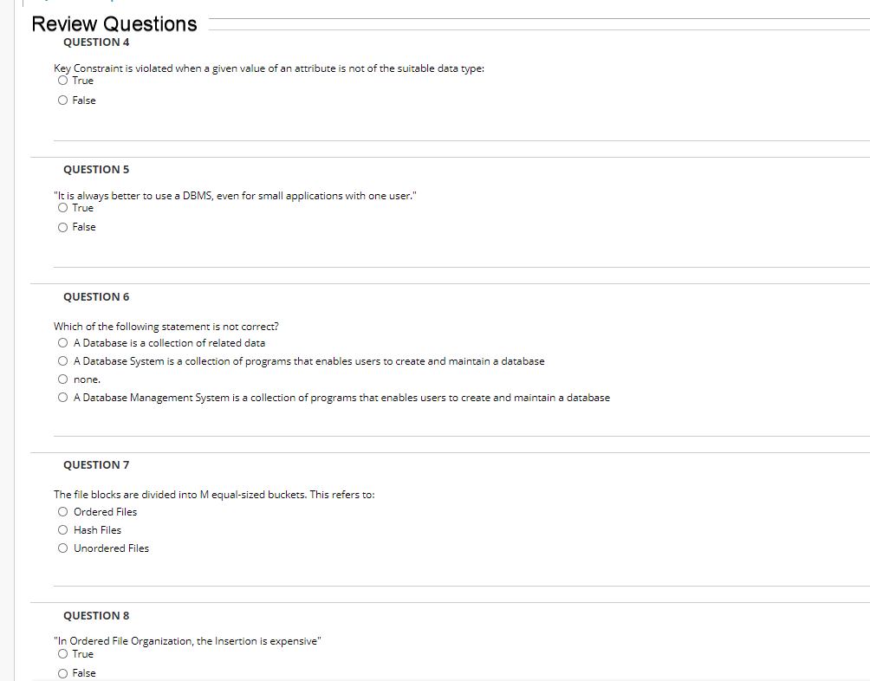Select the 'A Database System is a collection' option
Image resolution: width=870 pixels, height=681 pixels.
(62, 361)
